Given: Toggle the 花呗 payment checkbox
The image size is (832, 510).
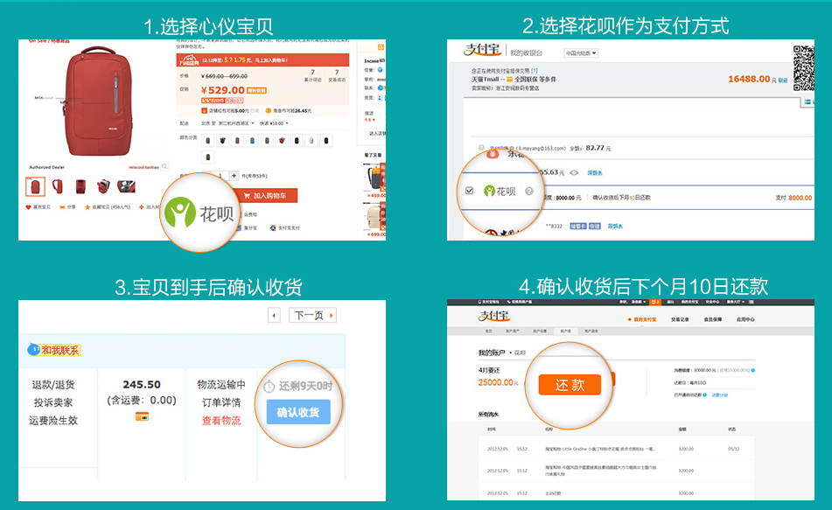Looking at the screenshot, I should pyautogui.click(x=469, y=191).
